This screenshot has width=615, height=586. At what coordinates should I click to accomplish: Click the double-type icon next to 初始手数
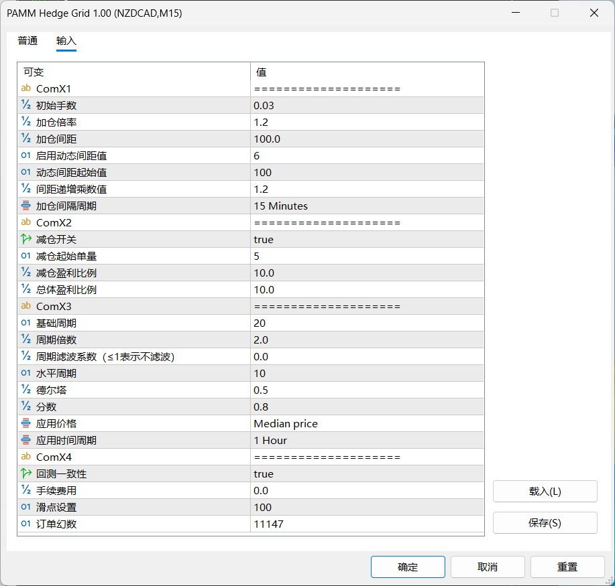[x=26, y=105]
